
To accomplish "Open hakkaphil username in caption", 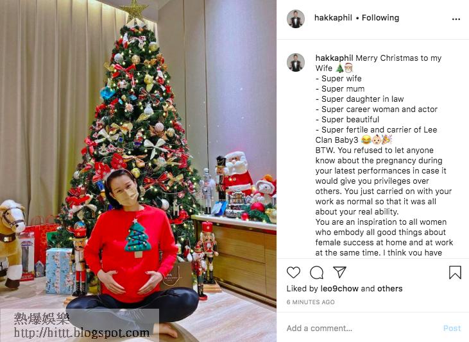I will (x=334, y=58).
